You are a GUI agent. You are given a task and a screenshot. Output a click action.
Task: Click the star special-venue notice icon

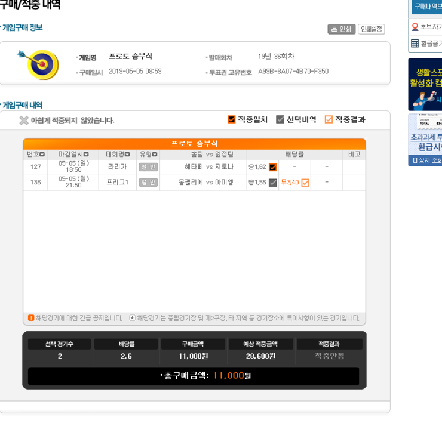tap(132, 318)
